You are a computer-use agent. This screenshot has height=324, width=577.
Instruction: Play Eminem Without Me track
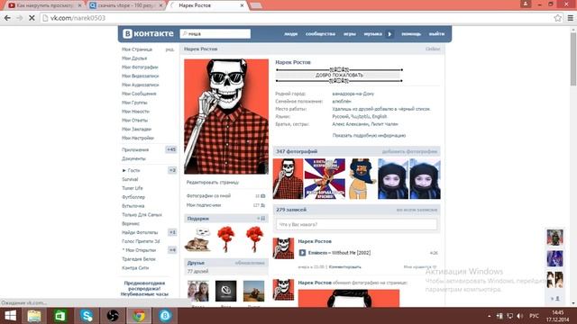[x=302, y=253]
